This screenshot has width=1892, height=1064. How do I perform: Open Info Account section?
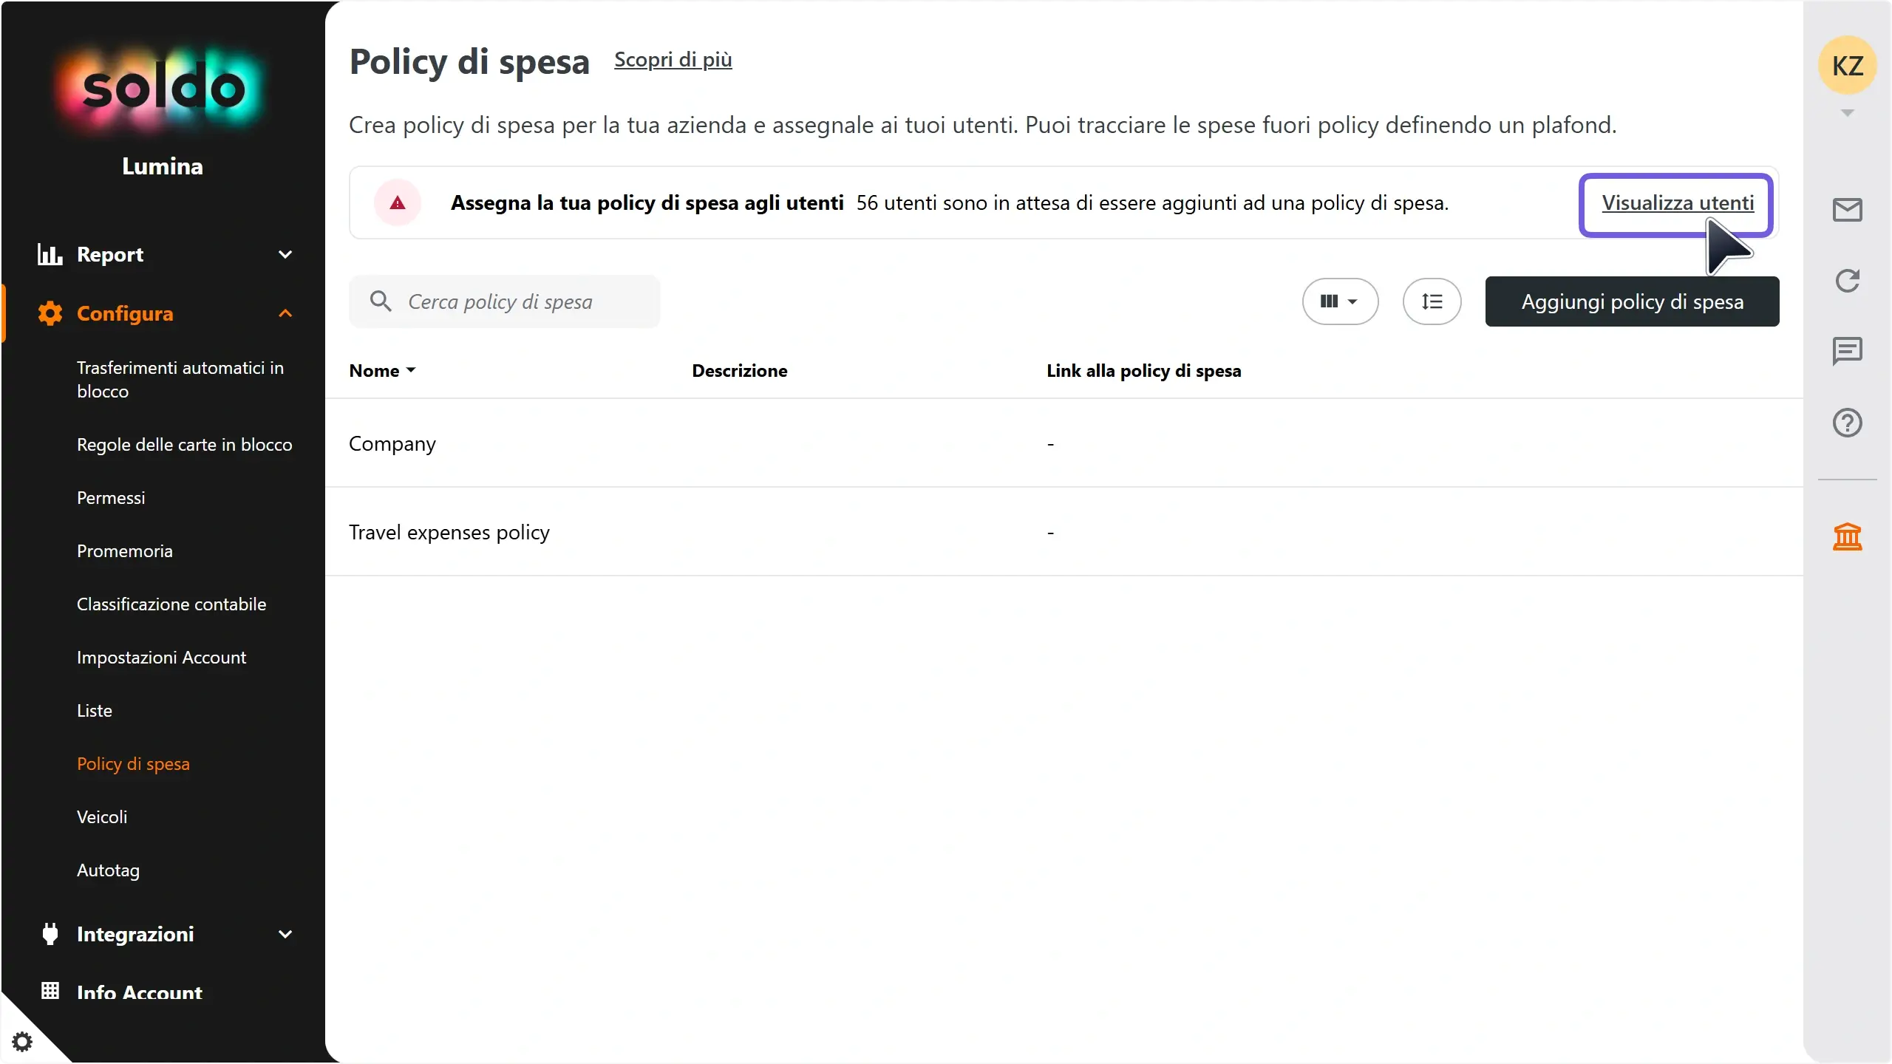pyautogui.click(x=139, y=992)
